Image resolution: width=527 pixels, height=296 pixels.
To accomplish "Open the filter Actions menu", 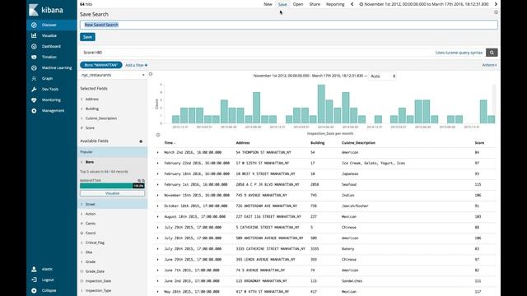I will tap(489, 65).
